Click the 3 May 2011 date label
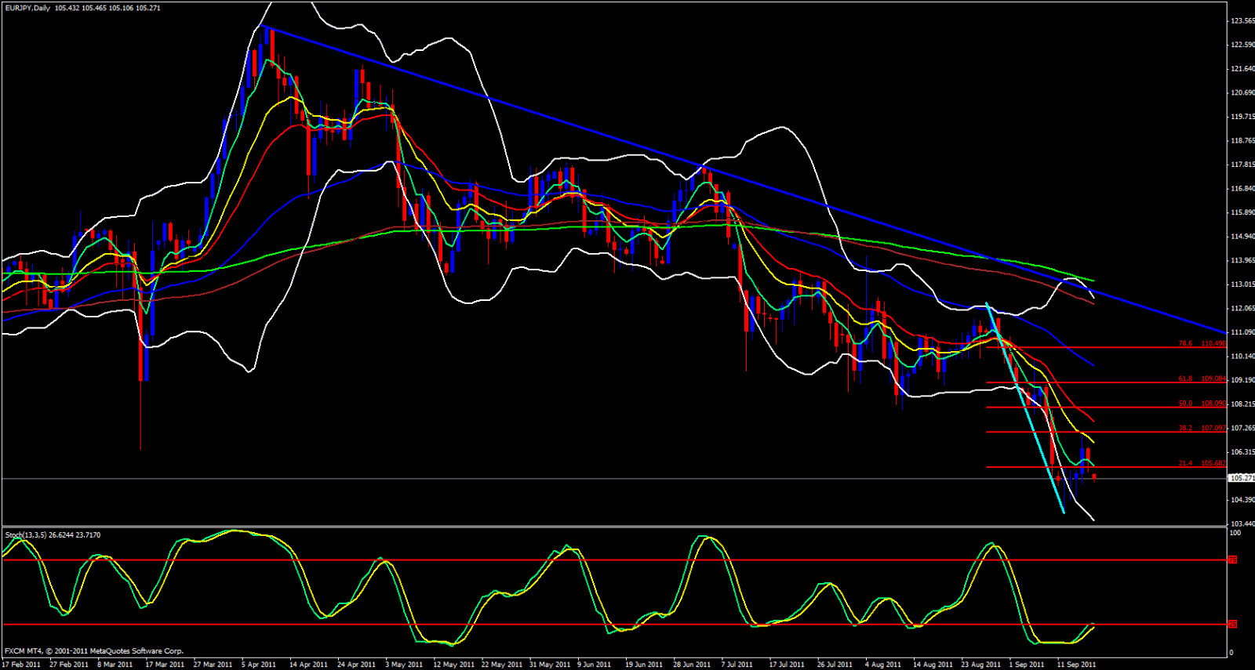 (404, 665)
